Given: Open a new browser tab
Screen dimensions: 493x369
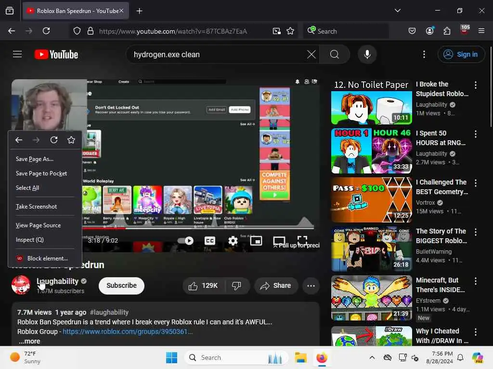Looking at the screenshot, I should (x=139, y=11).
